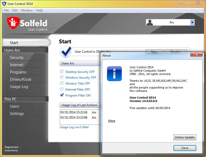This screenshot has width=206, height=157.
Task: Open Settings under This PC
Action: (x=17, y=114)
